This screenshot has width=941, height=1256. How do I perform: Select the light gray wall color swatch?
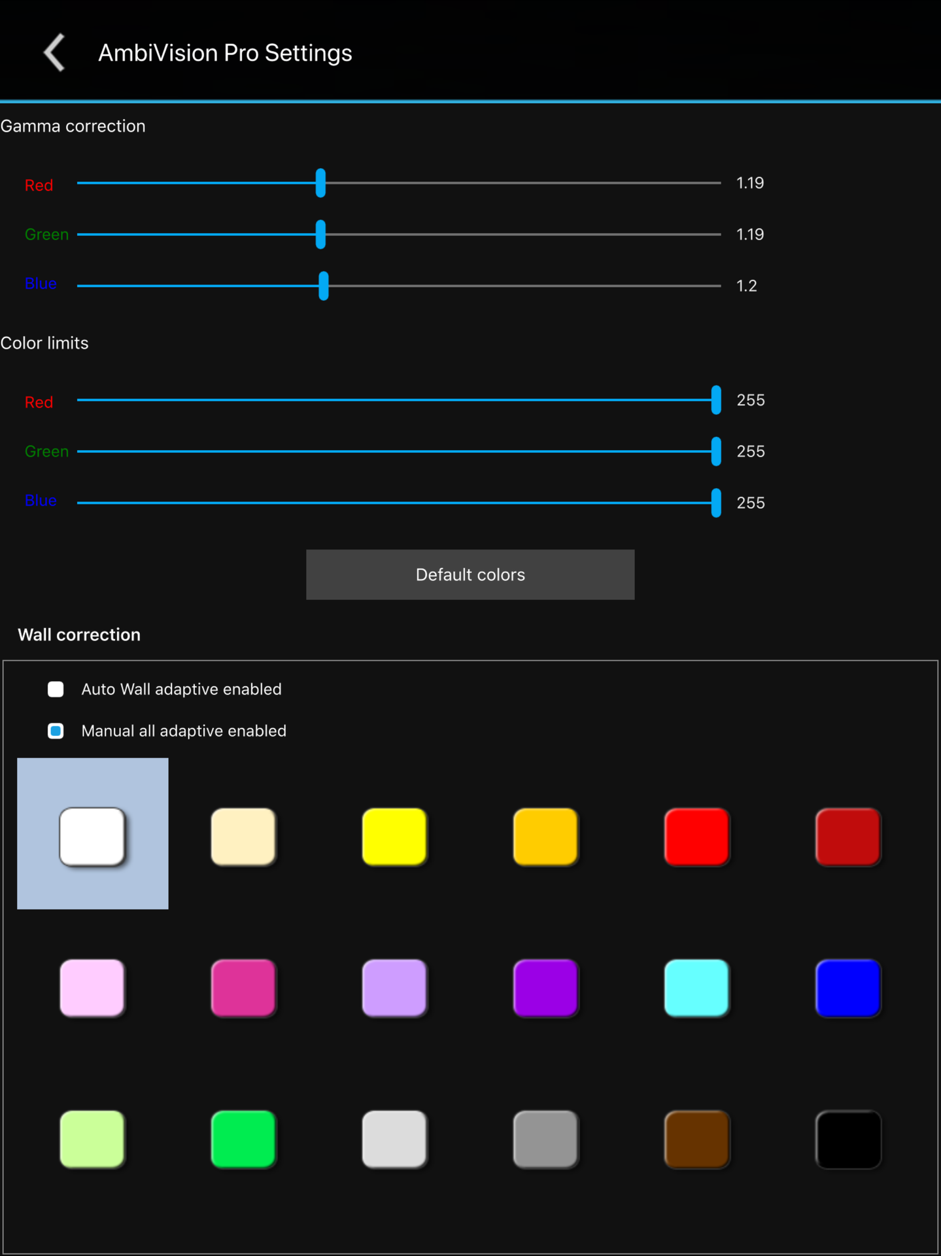[x=394, y=1139]
